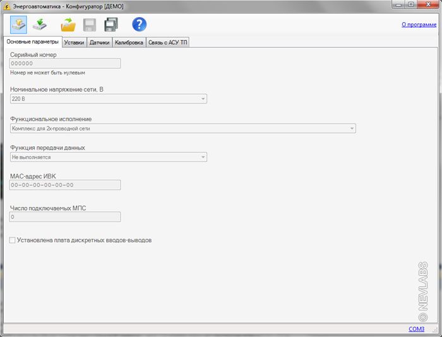This screenshot has width=442, height=337.
Task: Go to the "Связь с АСУ ТП" tab
Action: [167, 42]
